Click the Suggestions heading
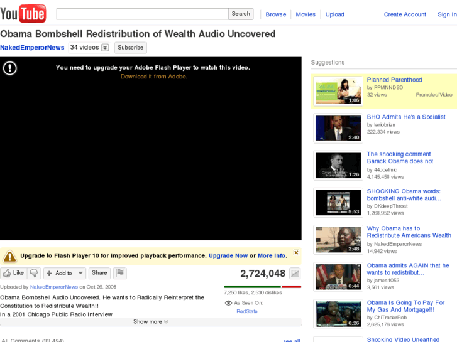 point(328,62)
